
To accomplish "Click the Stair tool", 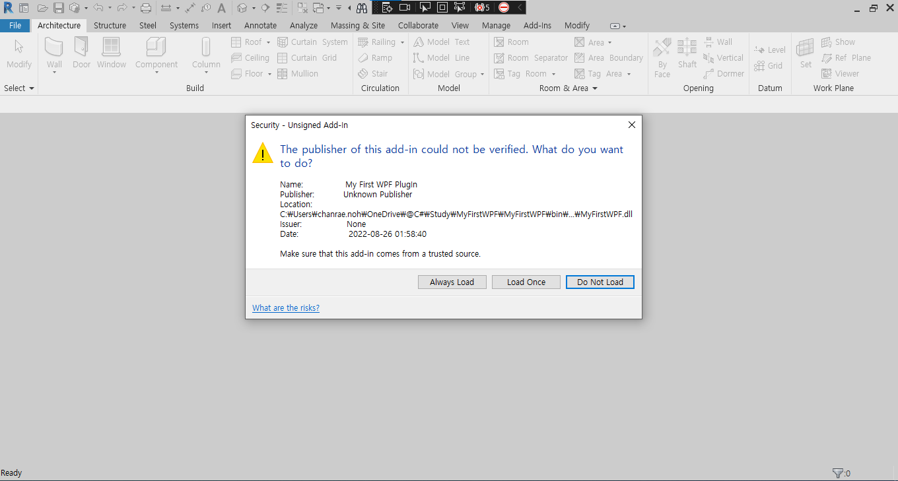I will [x=373, y=74].
